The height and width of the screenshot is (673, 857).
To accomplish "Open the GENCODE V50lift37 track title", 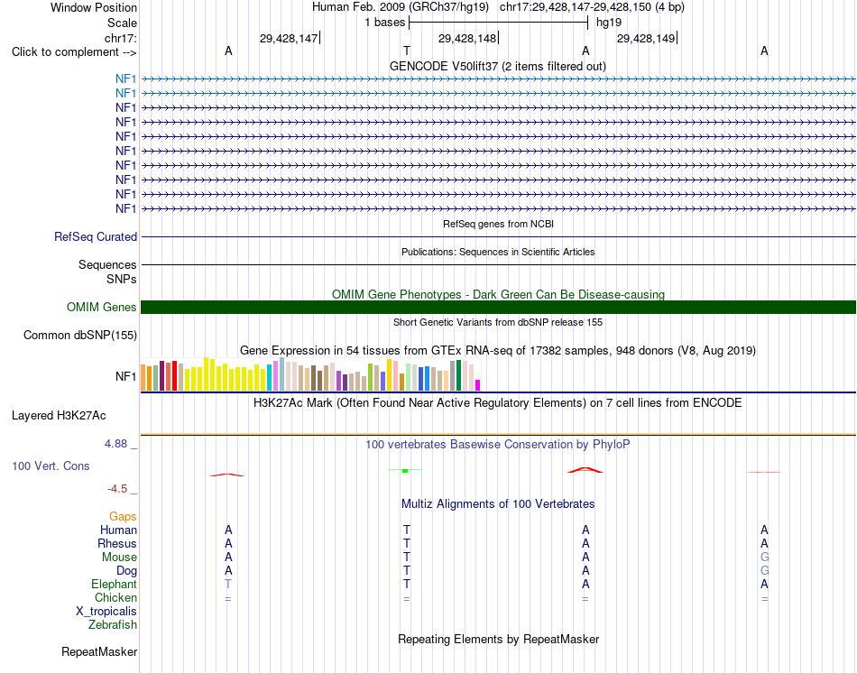I will coord(498,66).
